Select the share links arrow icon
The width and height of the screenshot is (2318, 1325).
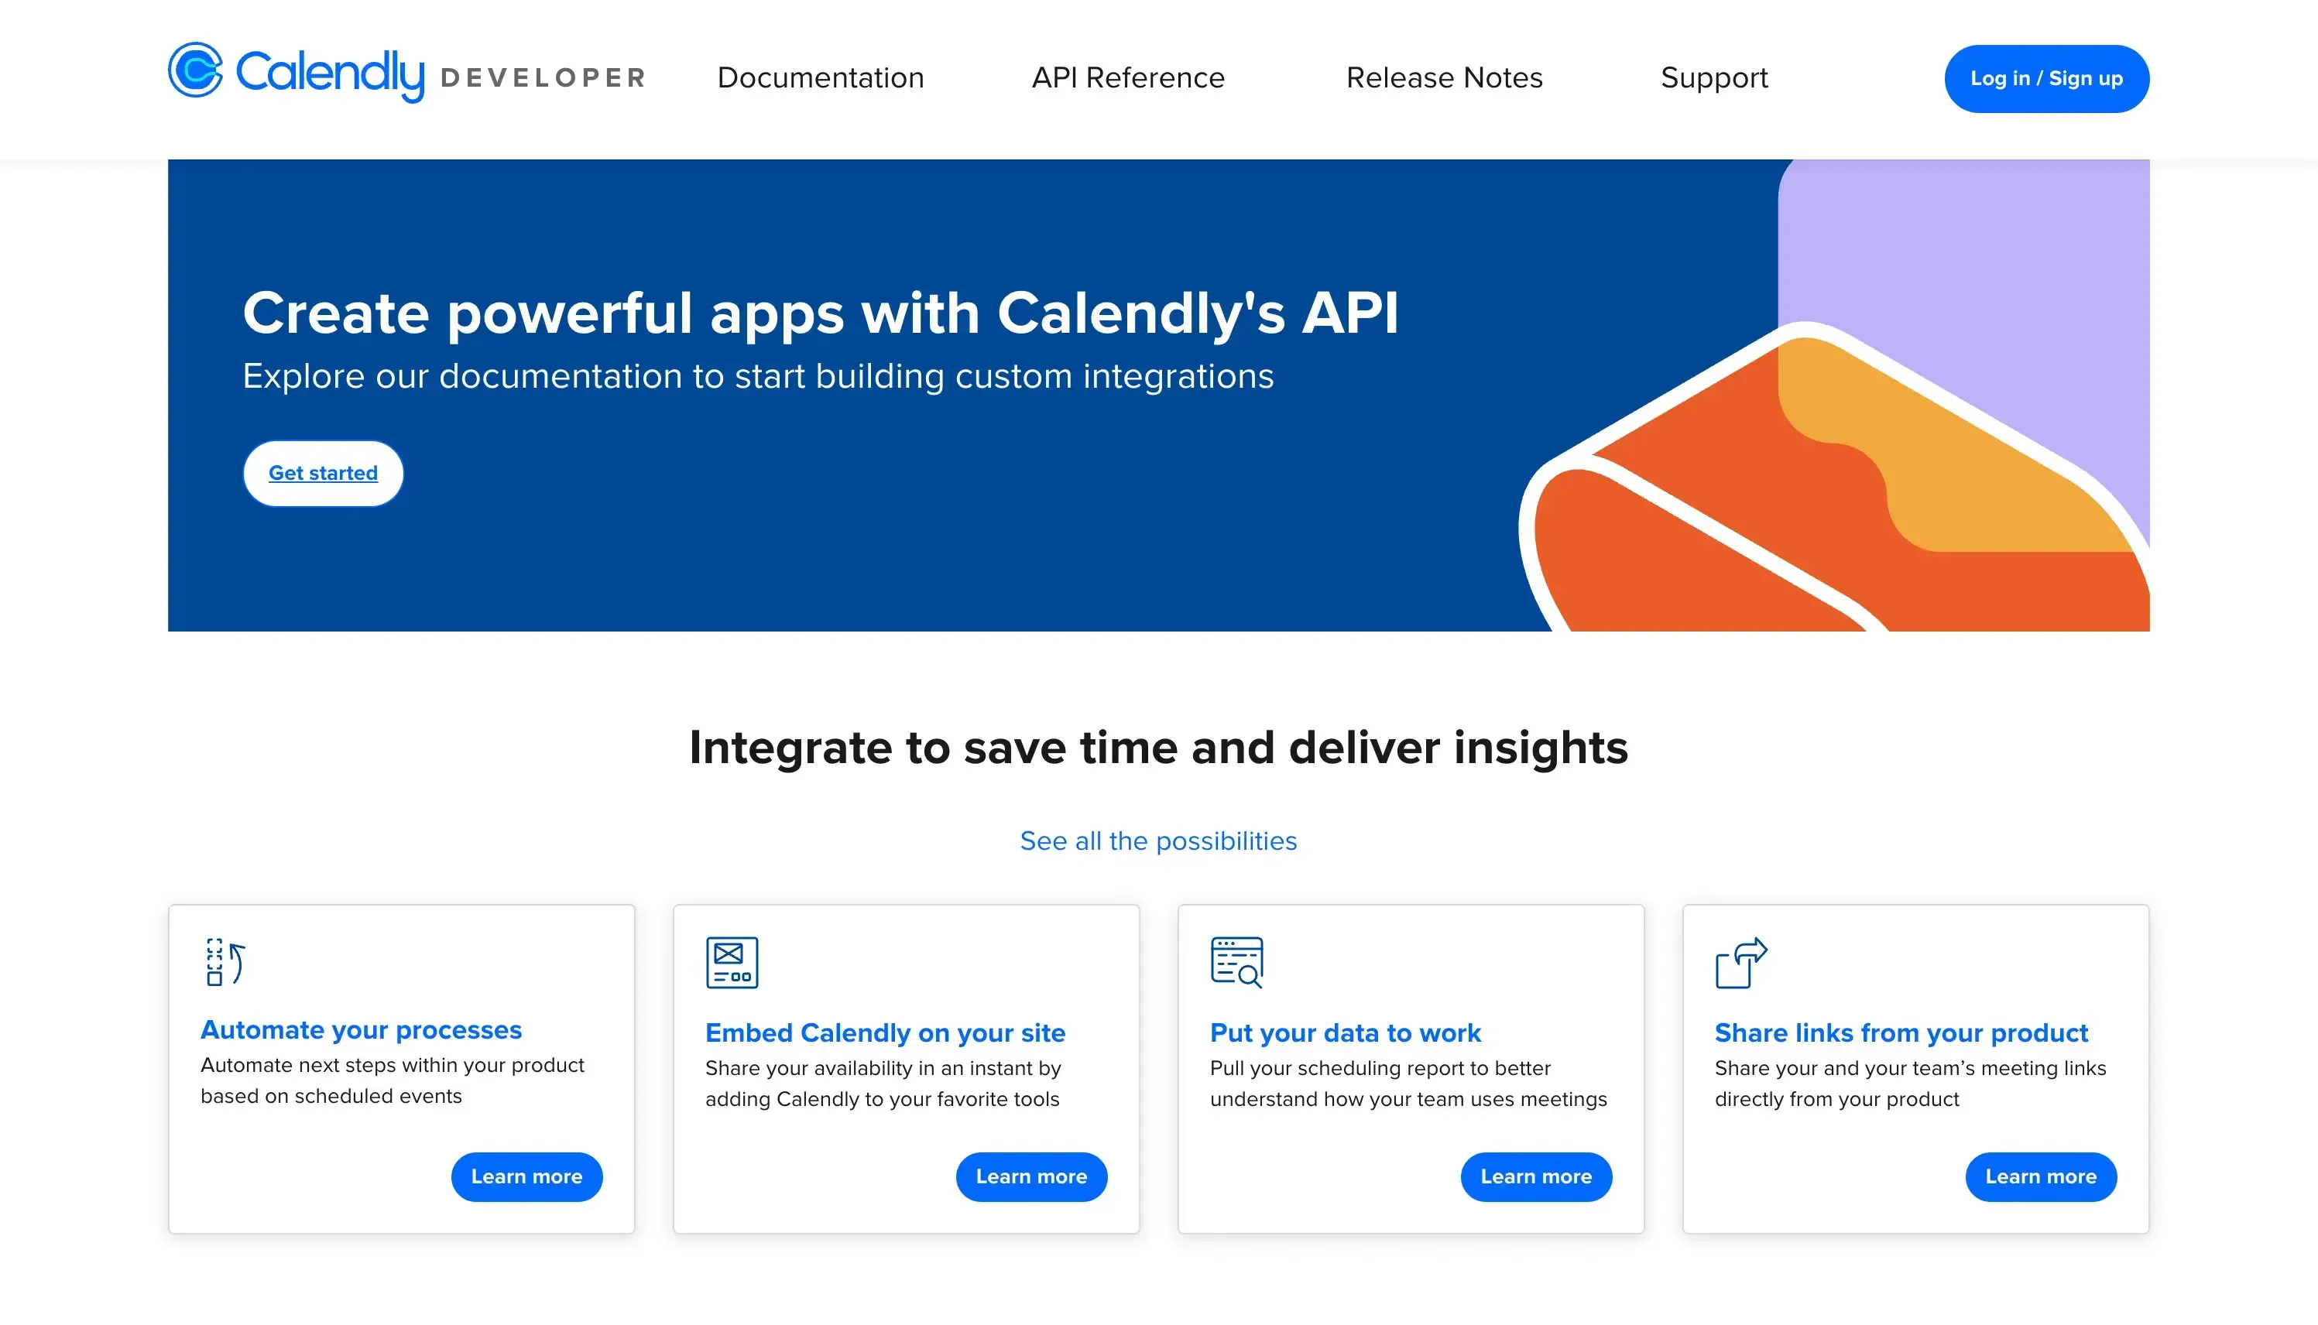coord(1740,964)
